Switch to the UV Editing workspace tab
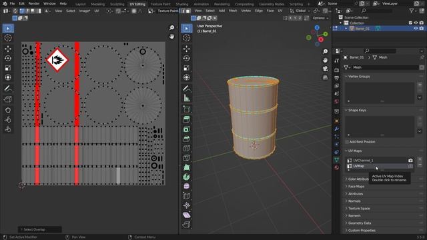 pos(137,4)
